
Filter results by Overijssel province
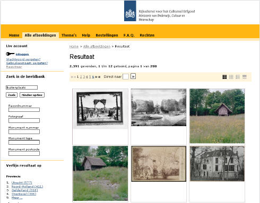click(24, 194)
